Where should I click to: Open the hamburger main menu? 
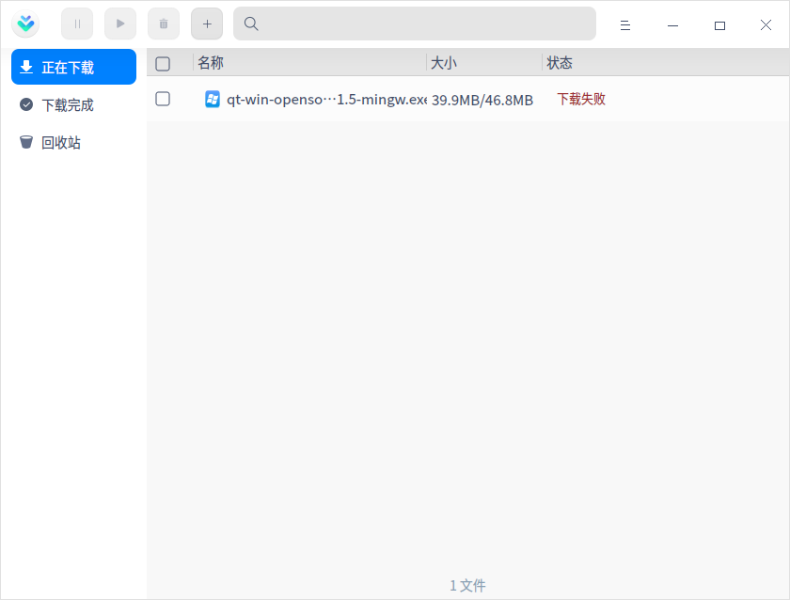click(x=625, y=25)
